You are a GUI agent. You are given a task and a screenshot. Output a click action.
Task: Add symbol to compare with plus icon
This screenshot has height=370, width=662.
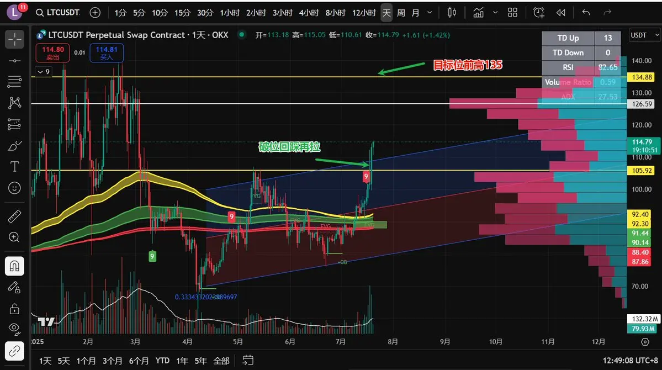tap(95, 13)
